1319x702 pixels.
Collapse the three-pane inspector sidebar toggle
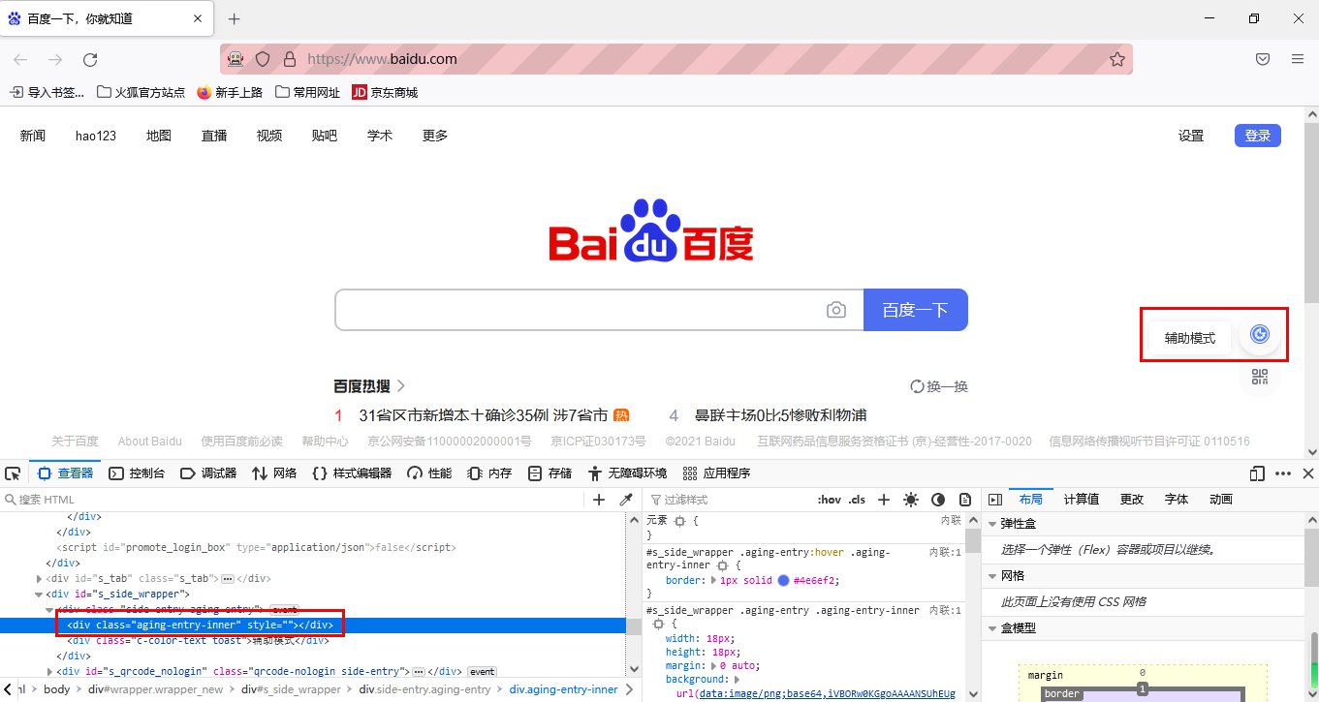[994, 500]
